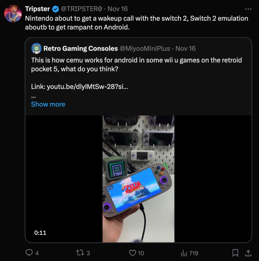Click the Tripster display name
The width and height of the screenshot is (259, 261).
[37, 9]
